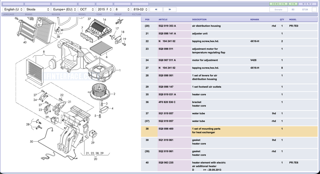Open the MENU button
The height and width of the screenshot is (174, 320).
point(307,4)
